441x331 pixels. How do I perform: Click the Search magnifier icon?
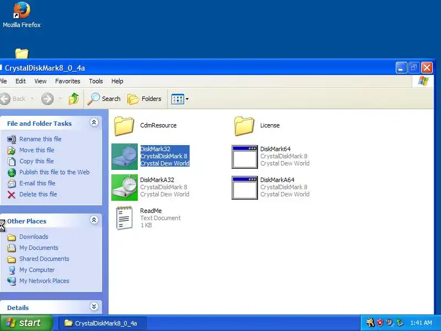coord(93,99)
